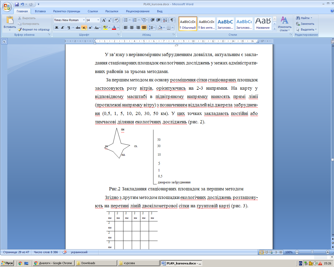Screen dimensions: 334x267
Task: Open the Times New Roman font dropdown
Action: (x=84, y=20)
